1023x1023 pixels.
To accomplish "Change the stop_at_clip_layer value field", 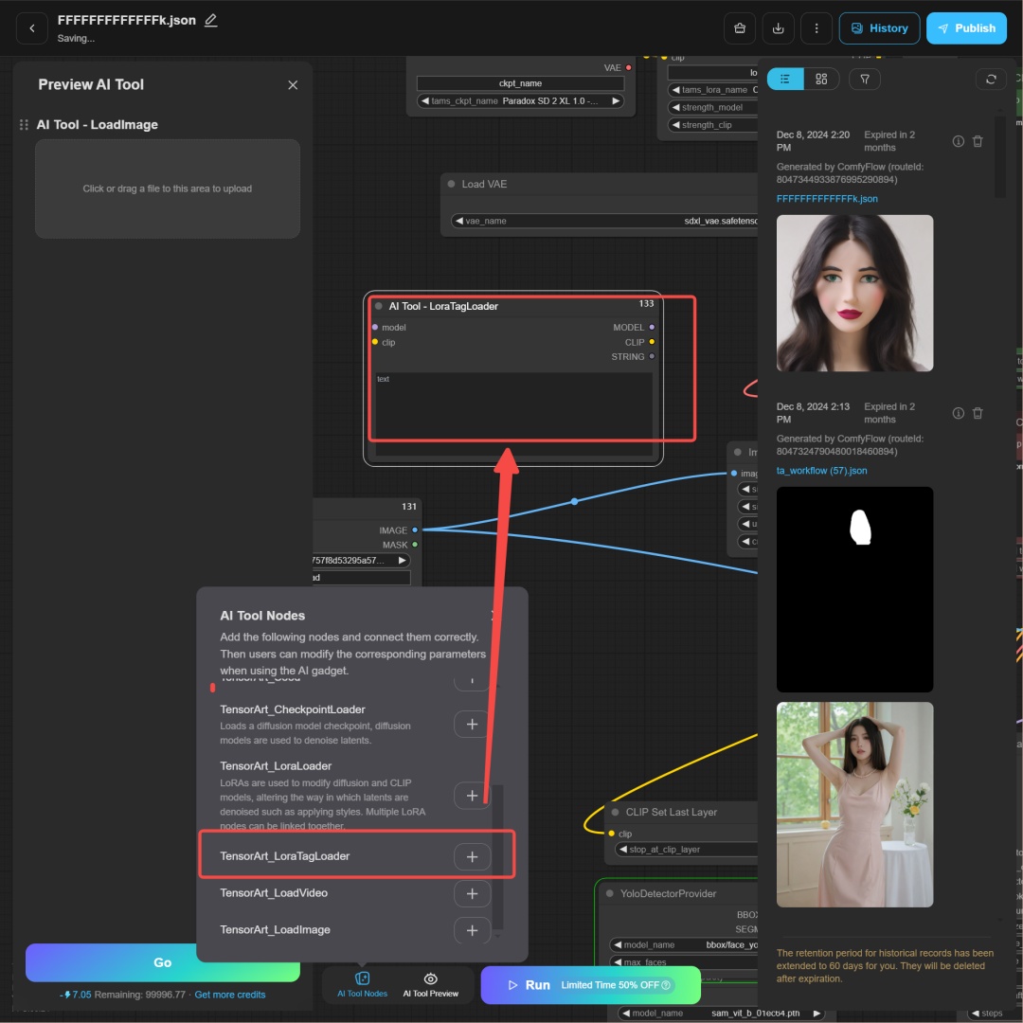I will tap(682, 850).
